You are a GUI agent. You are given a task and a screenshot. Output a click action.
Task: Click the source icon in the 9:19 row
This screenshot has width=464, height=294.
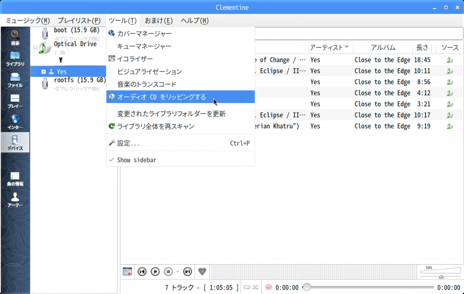click(450, 126)
